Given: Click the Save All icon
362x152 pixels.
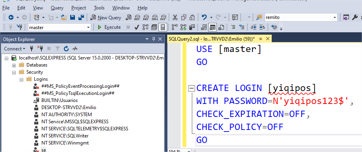Looking at the screenshot, I should 81,18.
